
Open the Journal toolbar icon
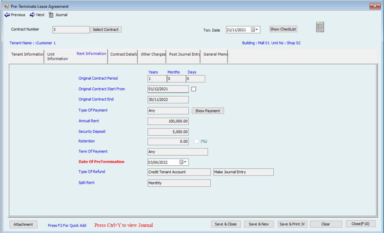click(51, 15)
